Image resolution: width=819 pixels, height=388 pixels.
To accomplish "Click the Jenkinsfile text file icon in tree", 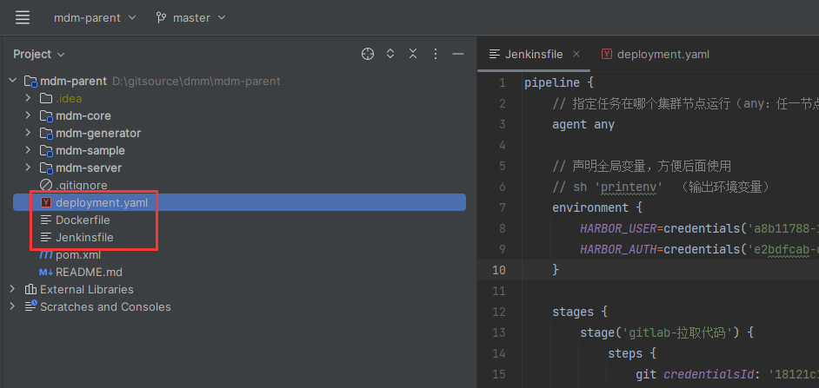I will [46, 237].
